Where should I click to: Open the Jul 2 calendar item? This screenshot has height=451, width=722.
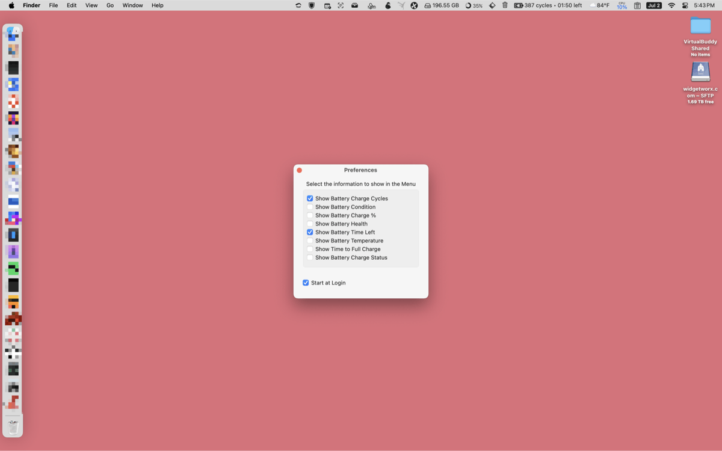coord(654,5)
